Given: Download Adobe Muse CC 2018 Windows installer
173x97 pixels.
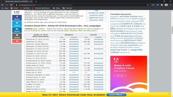Looking at the screenshot, I should 74,65.
